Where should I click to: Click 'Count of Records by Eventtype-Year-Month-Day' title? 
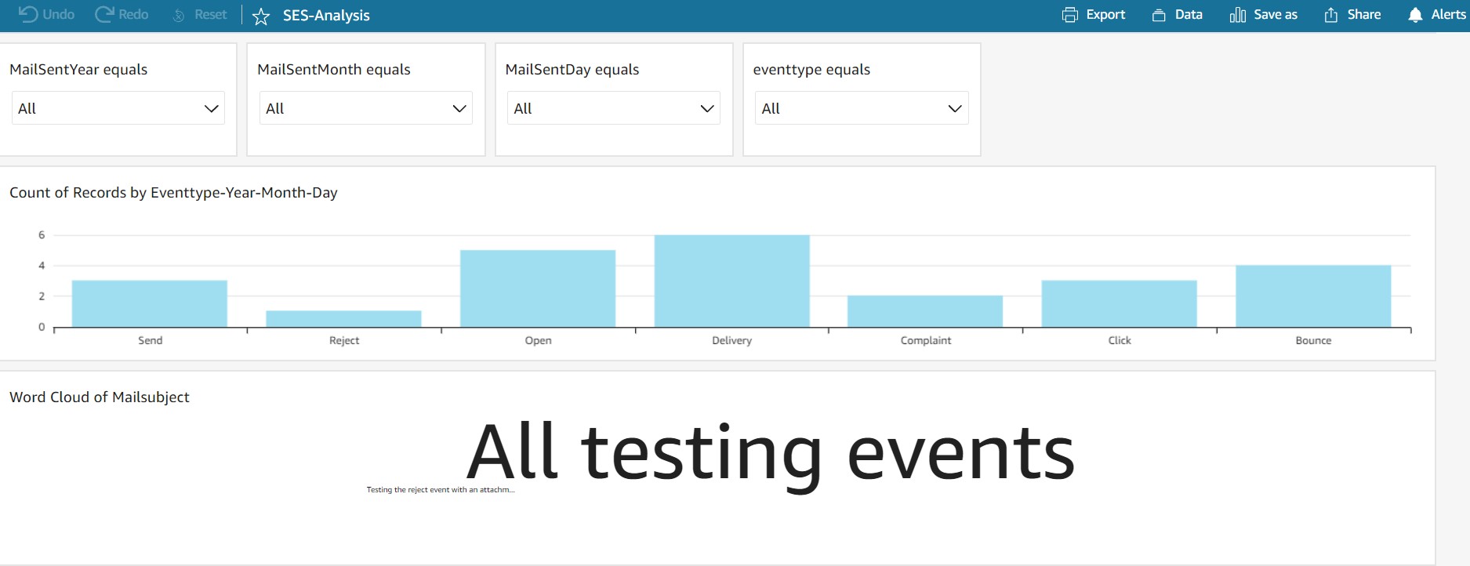(173, 193)
